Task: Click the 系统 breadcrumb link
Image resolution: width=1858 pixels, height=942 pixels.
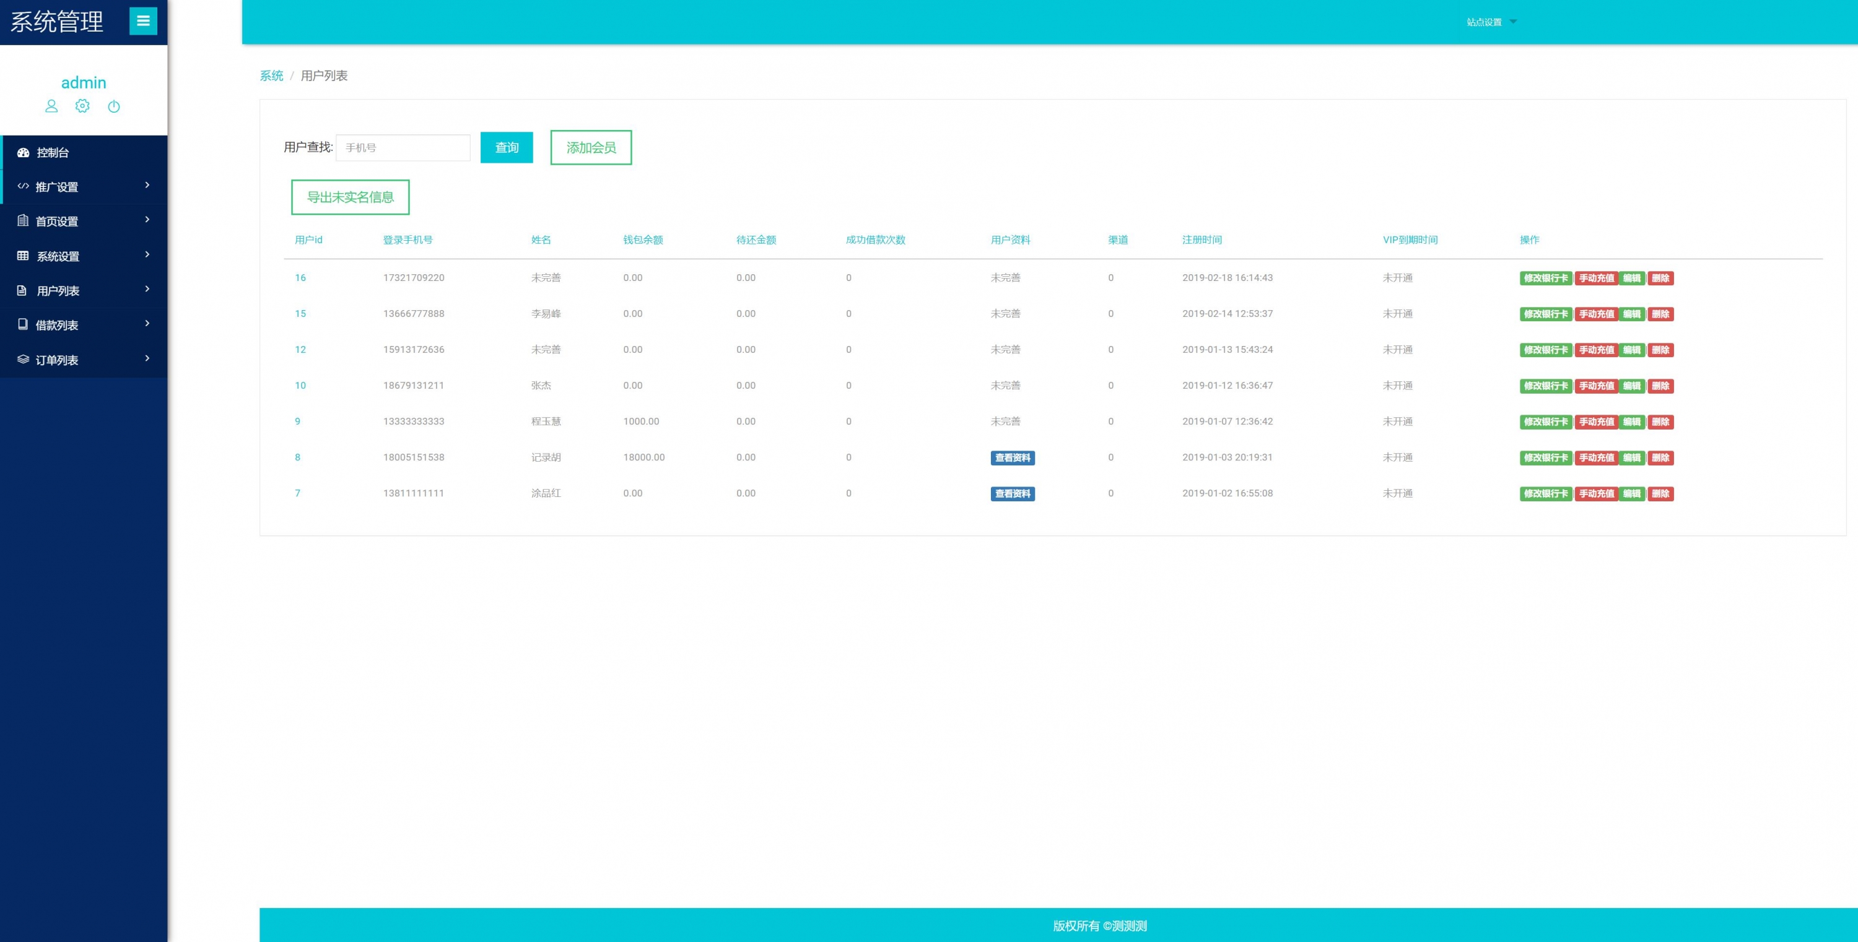Action: click(x=271, y=76)
